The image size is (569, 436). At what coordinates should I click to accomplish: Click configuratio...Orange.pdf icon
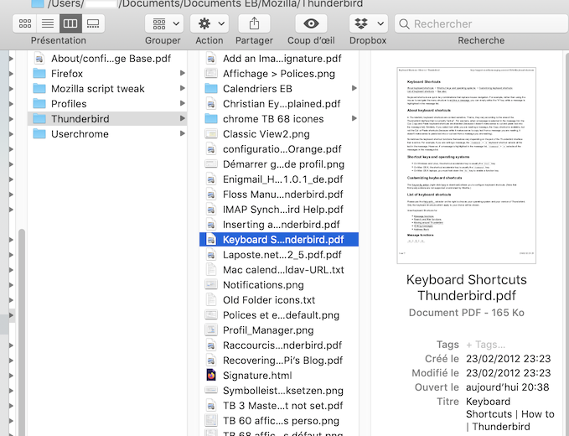[x=211, y=149]
